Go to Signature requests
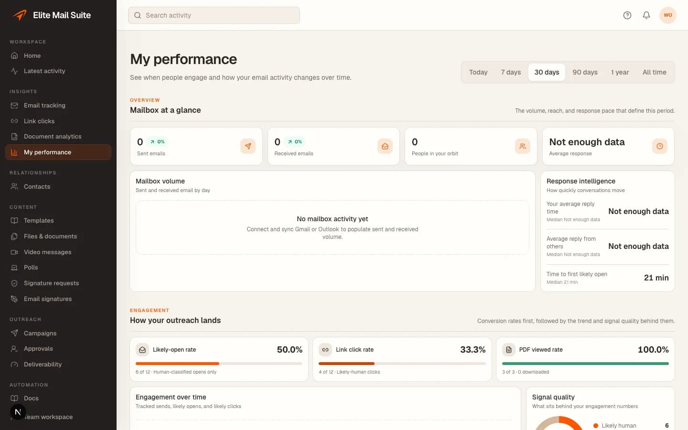 tap(58, 283)
